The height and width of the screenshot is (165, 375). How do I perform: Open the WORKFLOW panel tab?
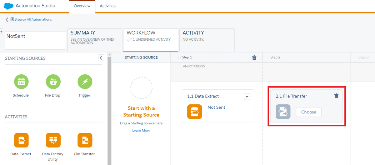click(x=151, y=40)
